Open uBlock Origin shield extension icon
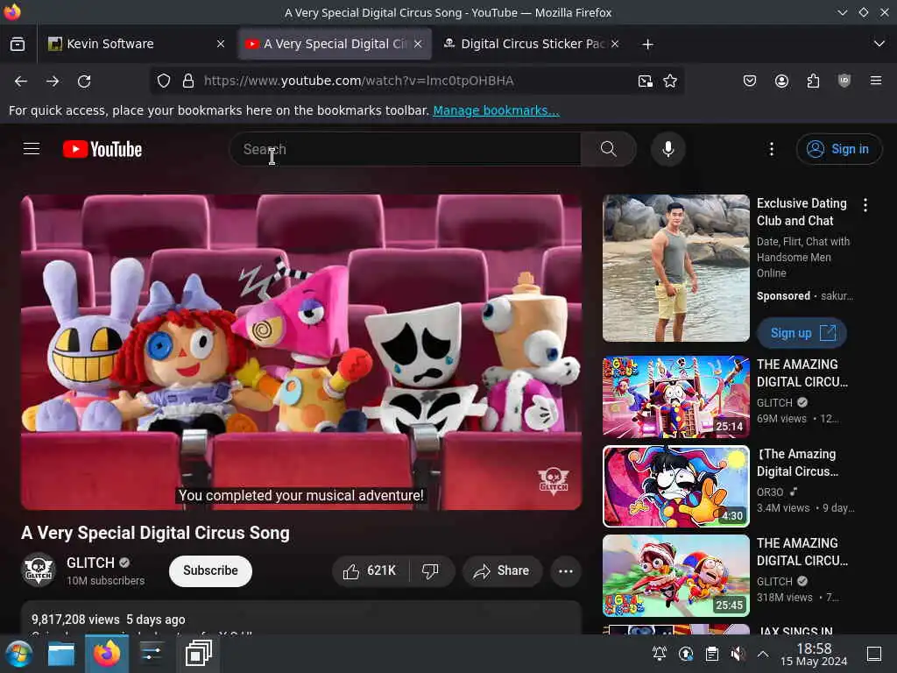This screenshot has width=897, height=673. point(844,81)
